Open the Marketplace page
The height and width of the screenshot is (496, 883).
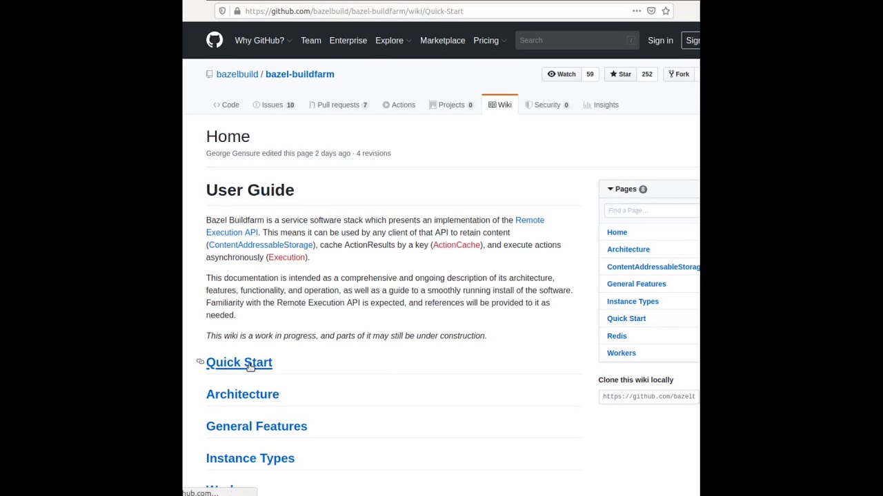[442, 41]
